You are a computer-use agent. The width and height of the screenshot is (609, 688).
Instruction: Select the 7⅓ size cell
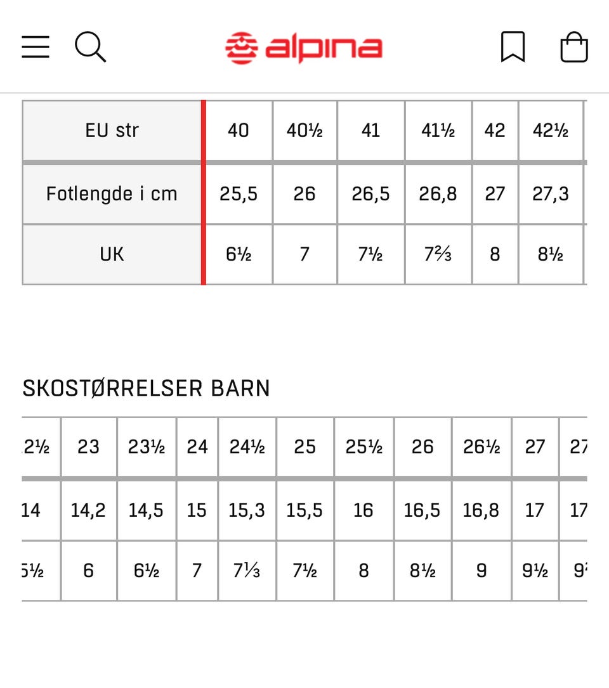coord(247,571)
